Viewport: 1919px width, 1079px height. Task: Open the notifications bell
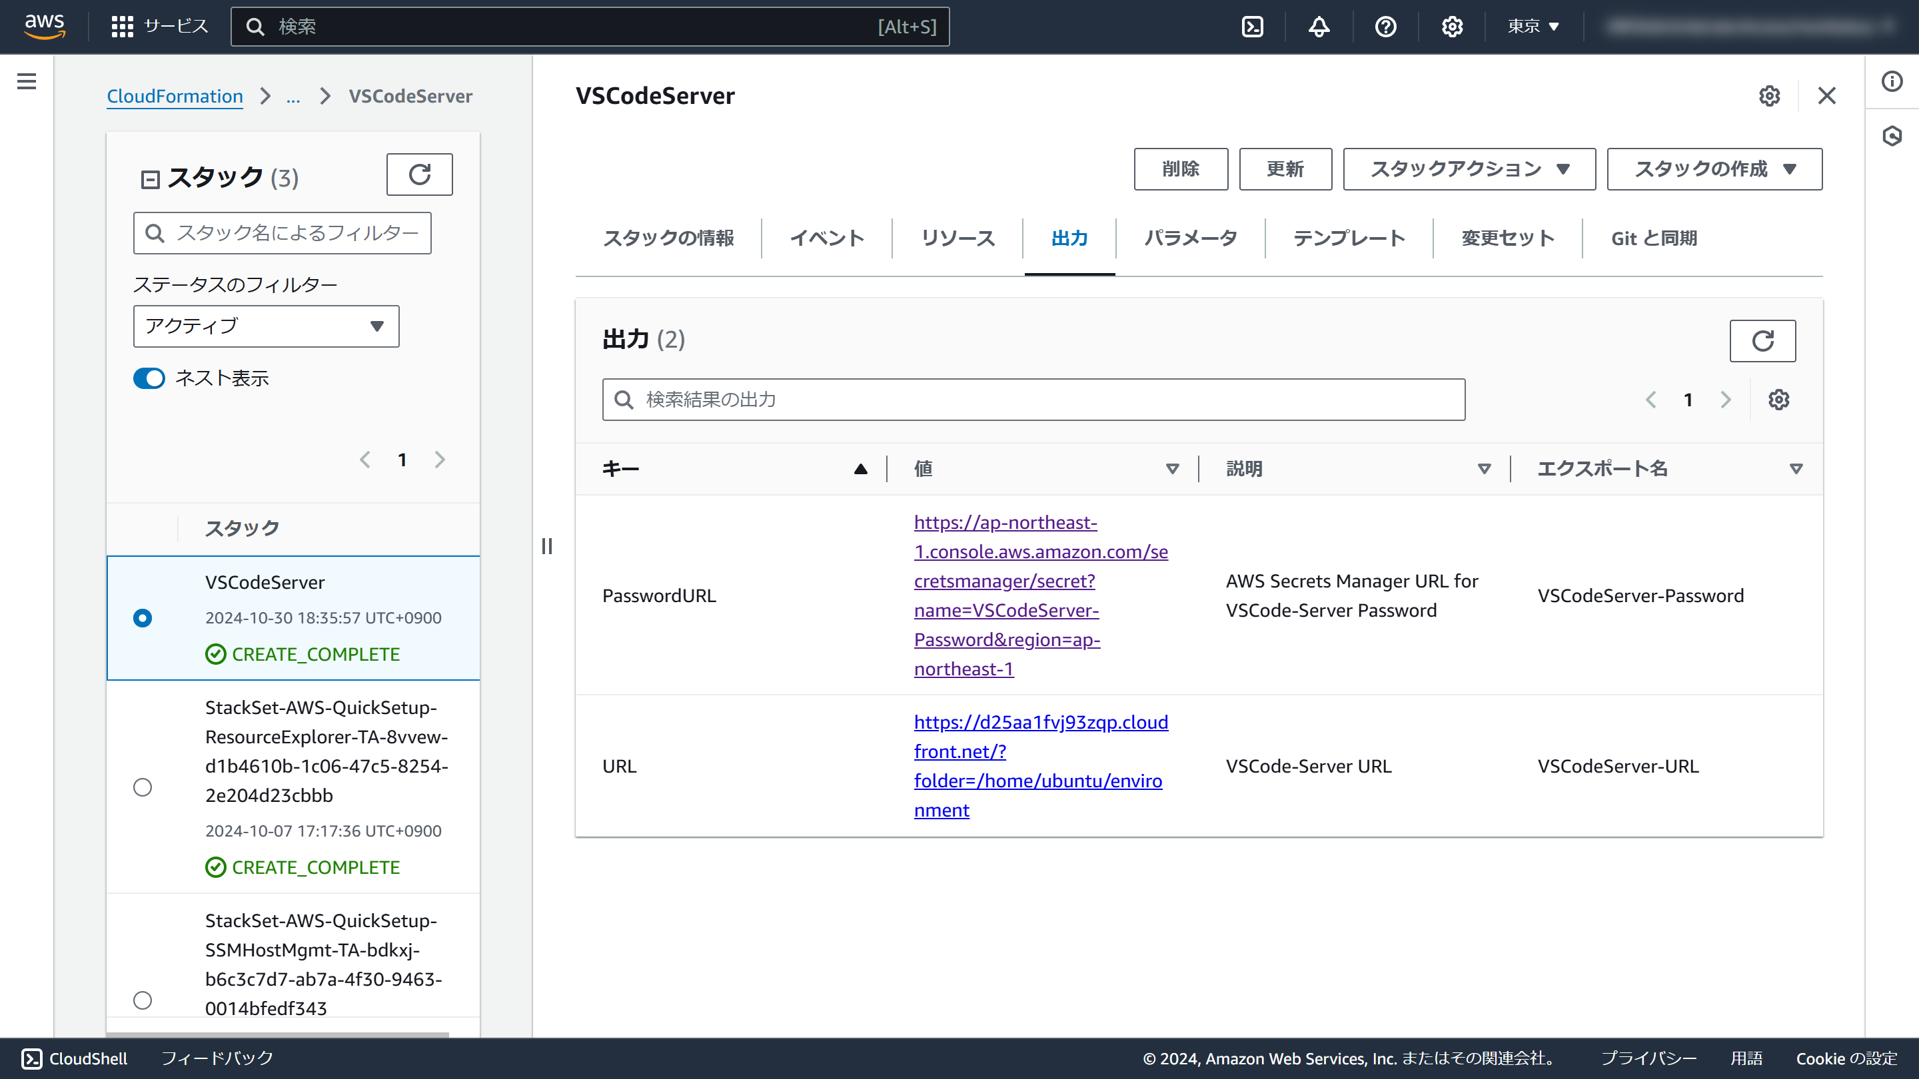[x=1319, y=27]
